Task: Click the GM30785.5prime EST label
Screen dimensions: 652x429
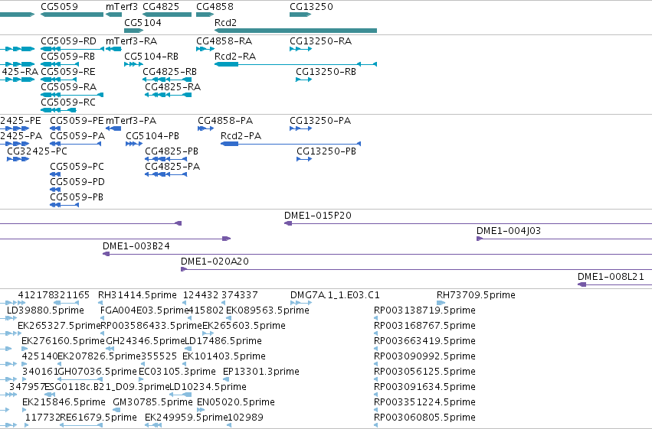Action: click(152, 403)
